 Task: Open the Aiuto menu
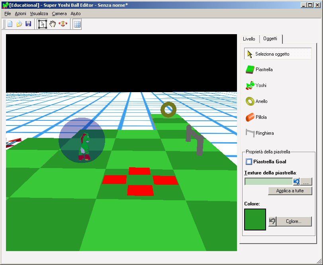point(76,14)
